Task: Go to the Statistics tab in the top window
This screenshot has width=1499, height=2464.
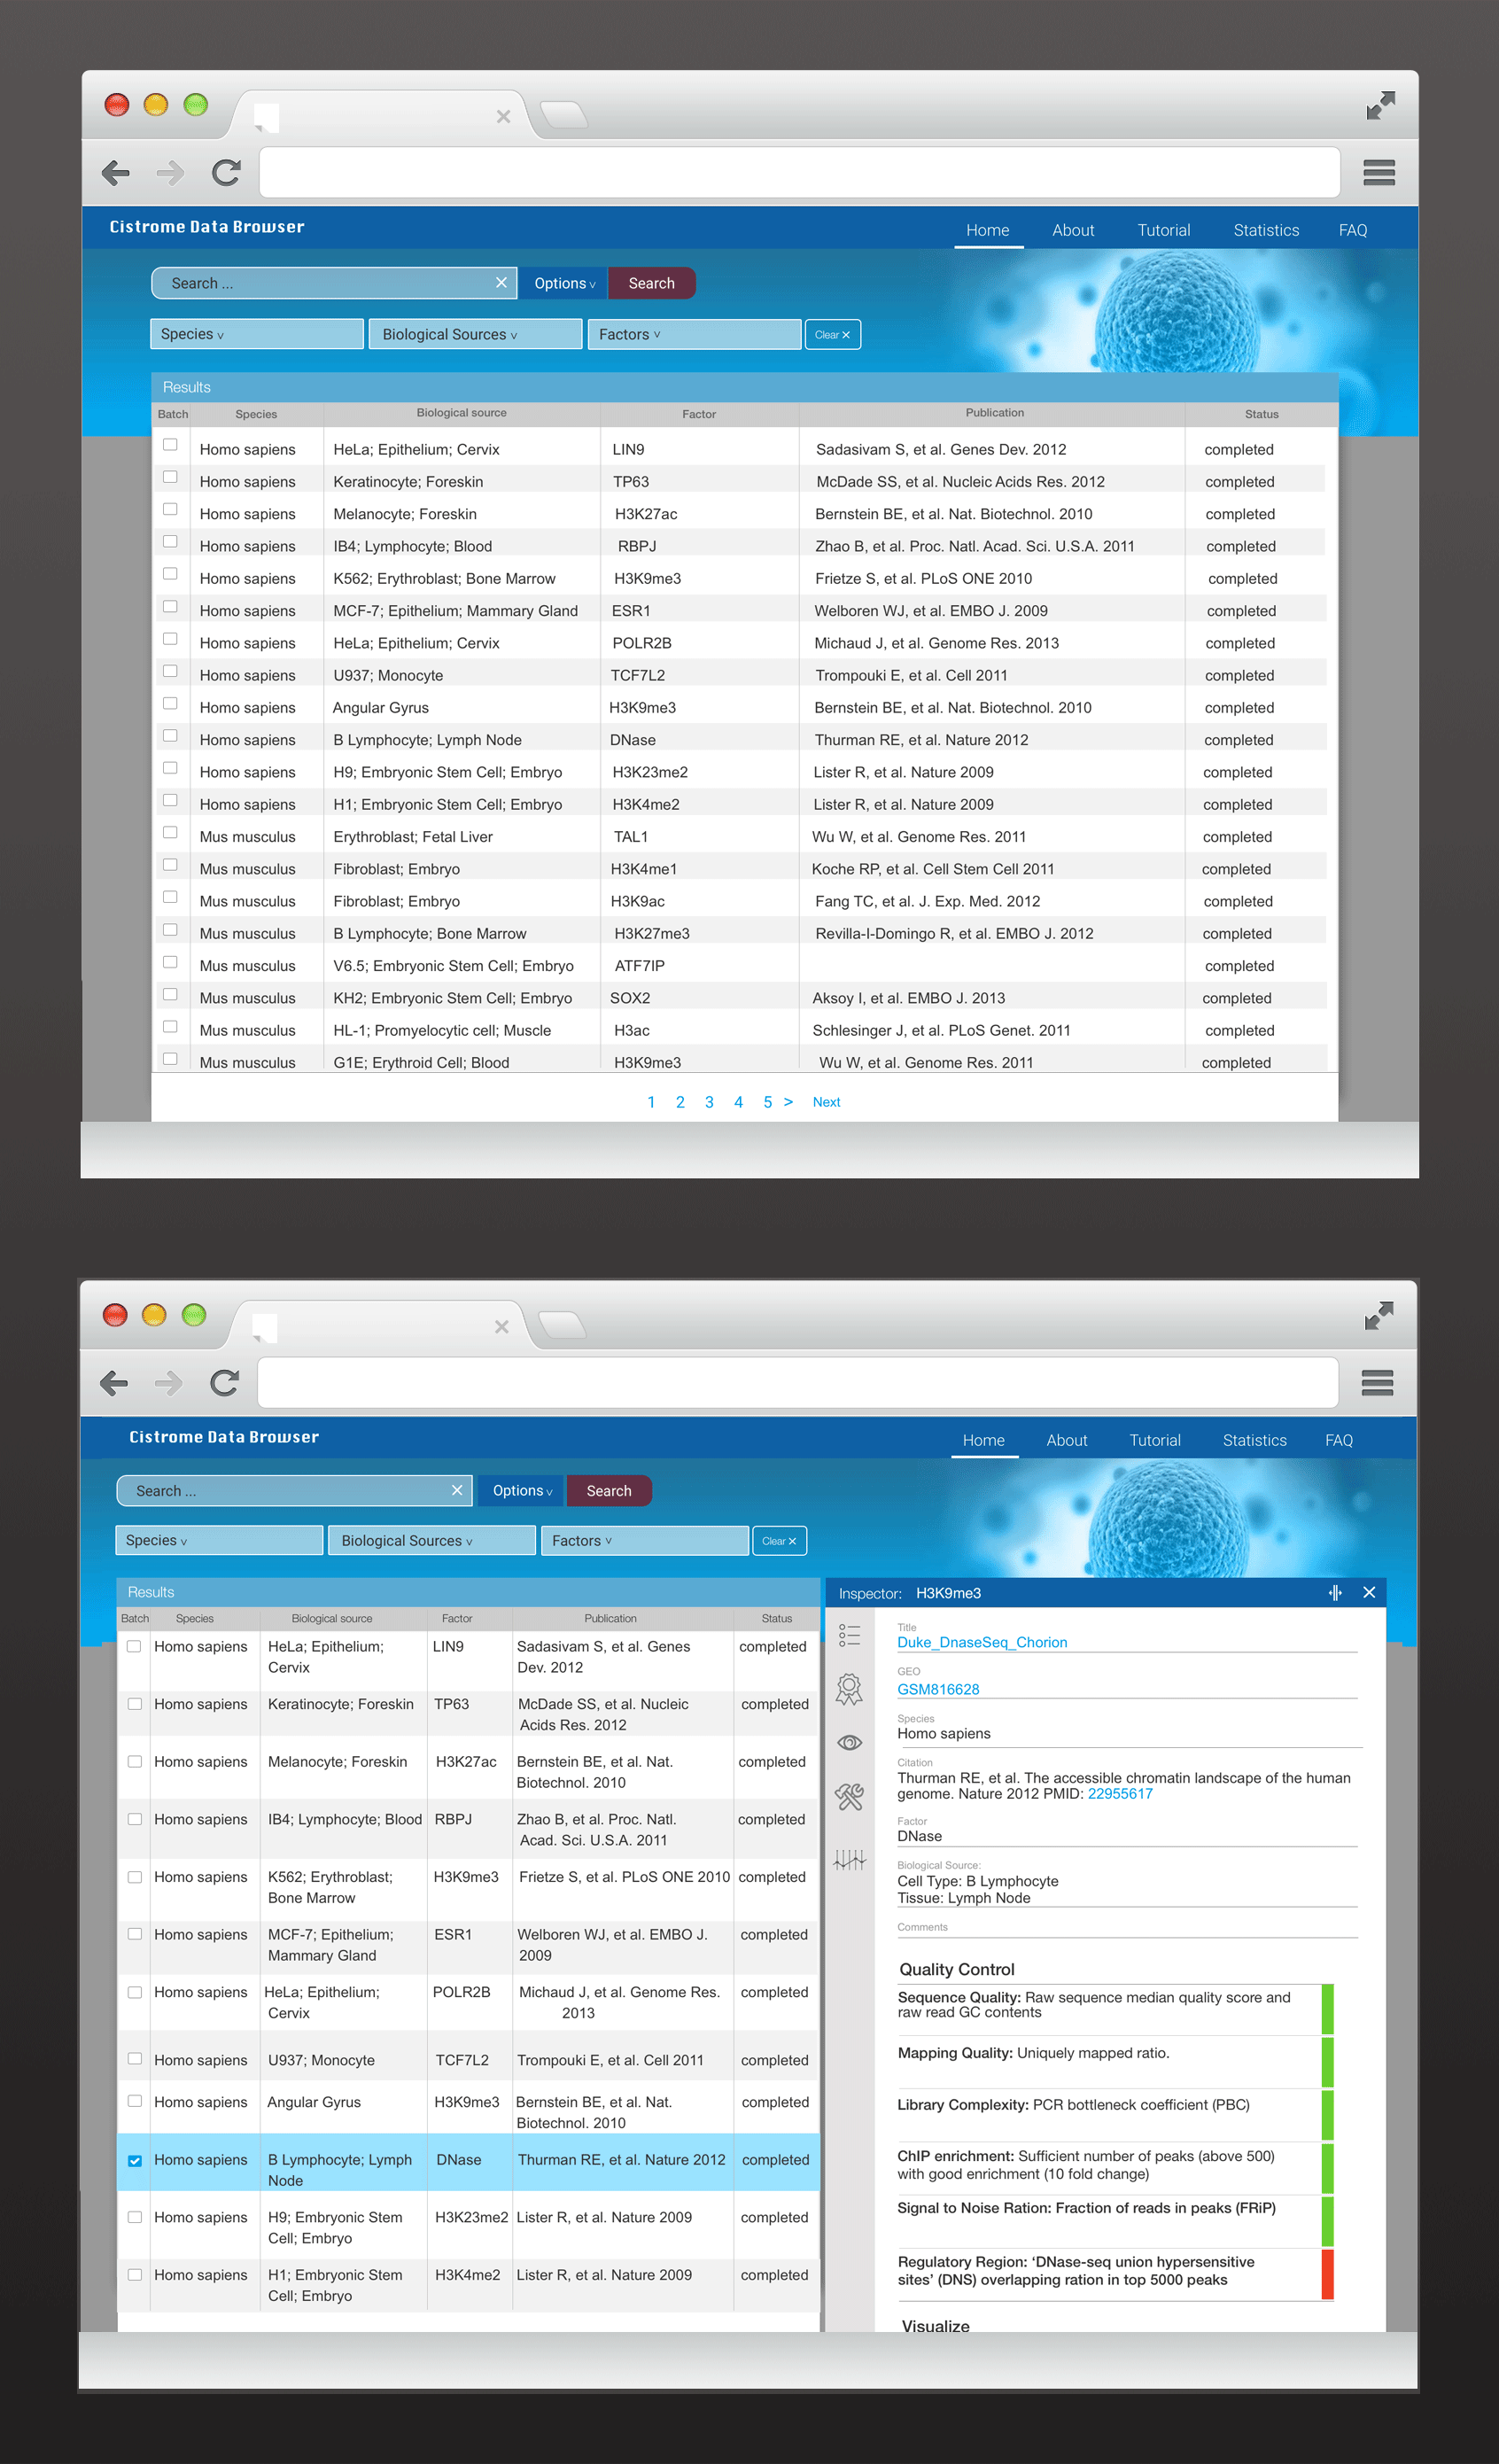Action: [x=1265, y=230]
